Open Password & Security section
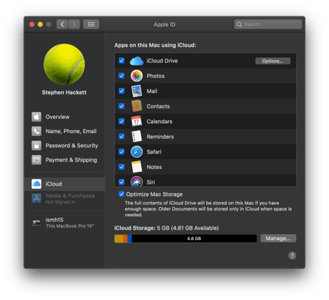The image size is (329, 300). [x=65, y=146]
